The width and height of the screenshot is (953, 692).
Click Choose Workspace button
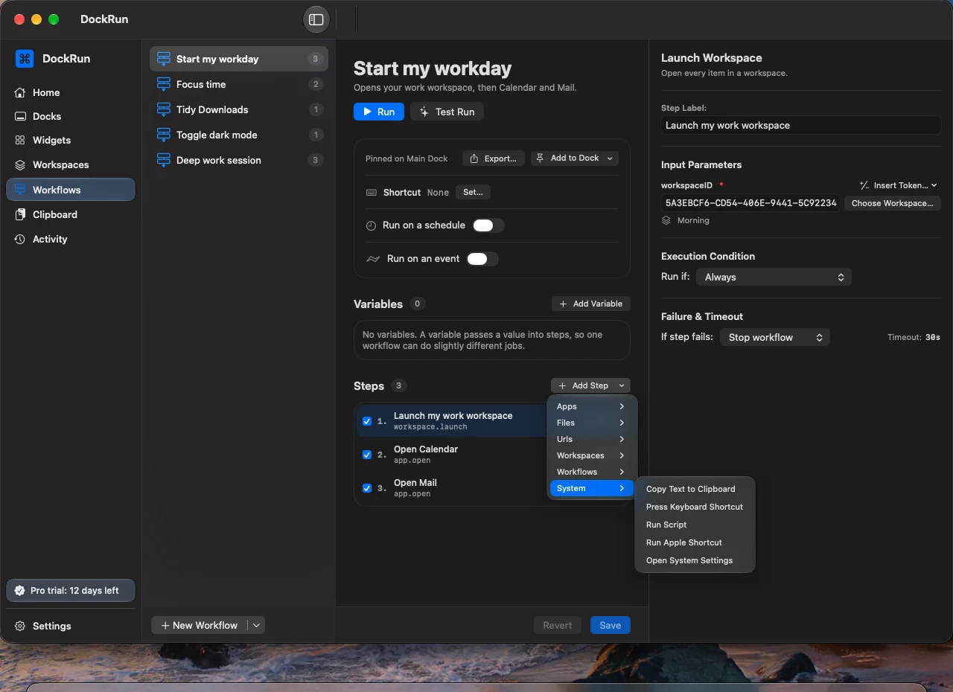893,203
